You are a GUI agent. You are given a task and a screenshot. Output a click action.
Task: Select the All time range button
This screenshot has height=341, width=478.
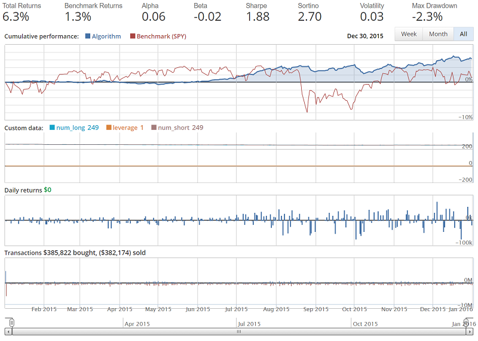pos(463,34)
